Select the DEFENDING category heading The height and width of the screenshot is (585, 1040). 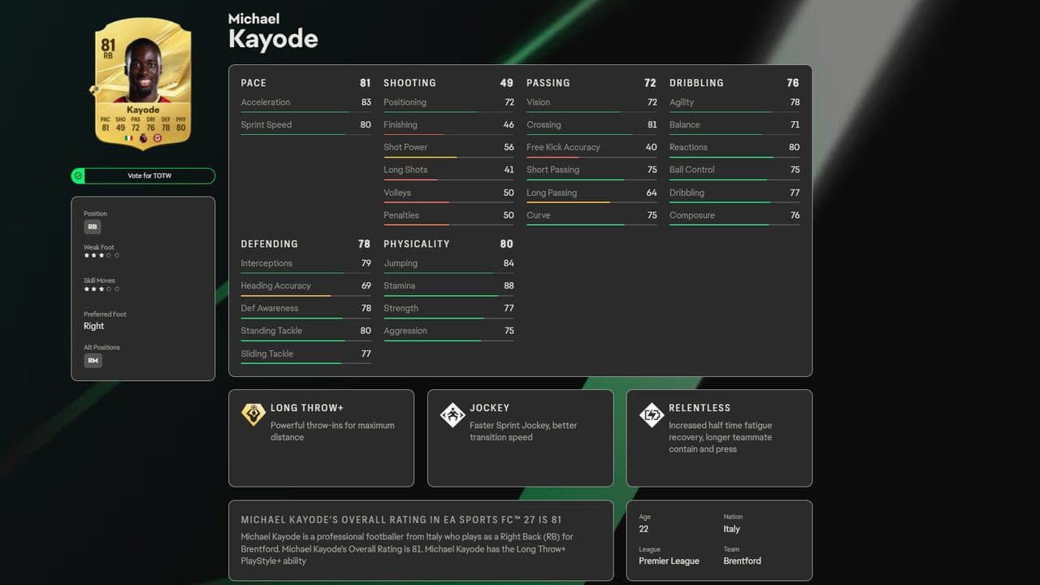coord(269,244)
